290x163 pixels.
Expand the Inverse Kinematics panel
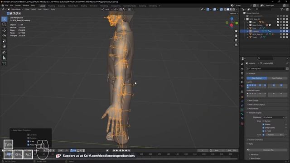pos(256,140)
